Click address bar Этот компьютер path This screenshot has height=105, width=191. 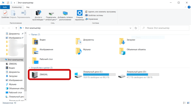click(33, 28)
